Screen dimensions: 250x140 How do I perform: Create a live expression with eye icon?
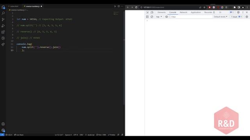click(x=167, y=17)
